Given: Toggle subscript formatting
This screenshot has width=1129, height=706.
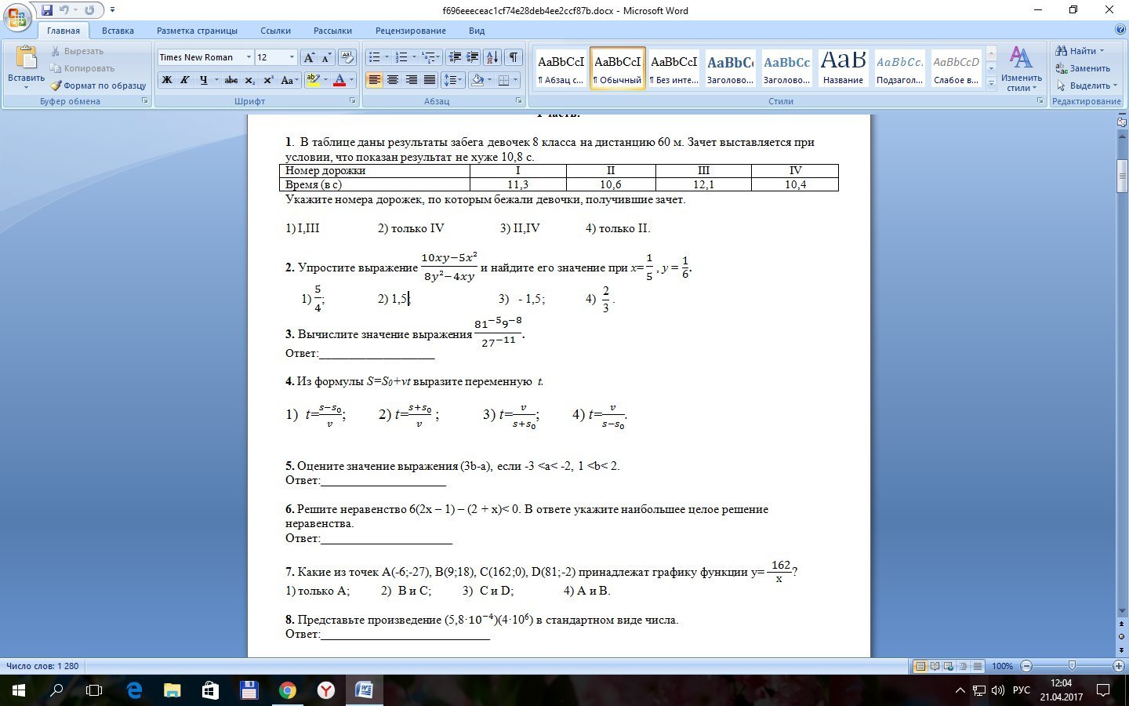Looking at the screenshot, I should (249, 80).
